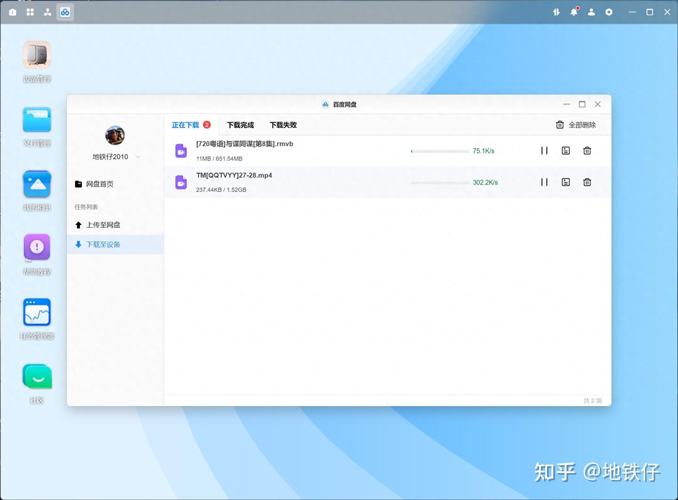Click the progress bar of the mp4 download
678x500 pixels.
click(x=440, y=183)
